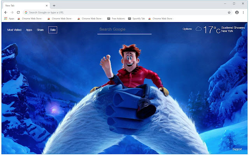Go back using the browser back arrow

tap(6, 12)
